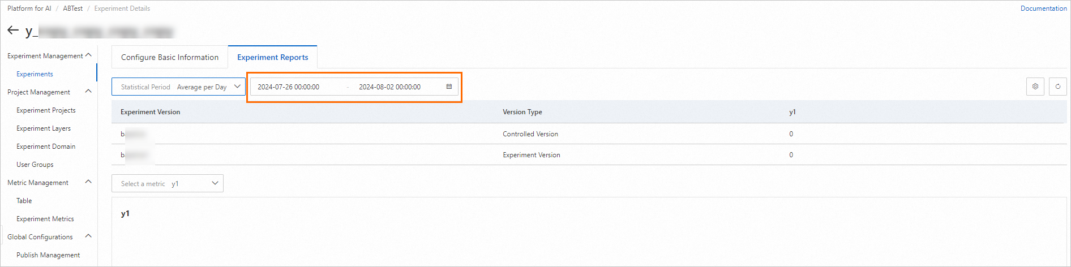Screen dimensions: 1071x267
Task: Click the back arrow icon
Action: 13,31
